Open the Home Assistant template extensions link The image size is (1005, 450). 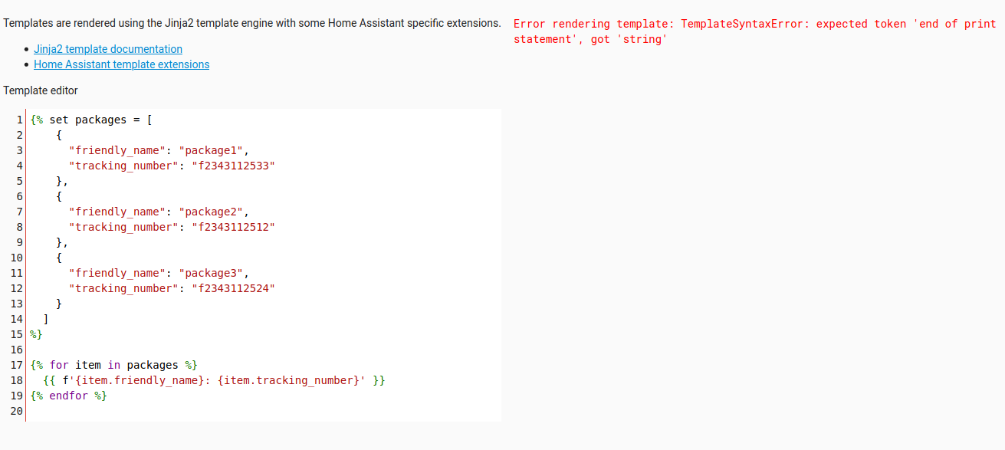(x=121, y=64)
